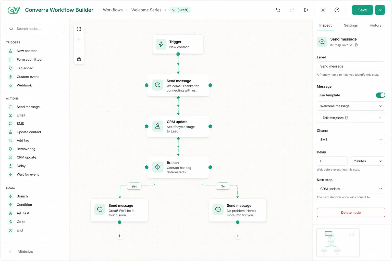Open the Channel SMS dropdown
Image resolution: width=392 pixels, height=261 pixels.
coord(351,140)
